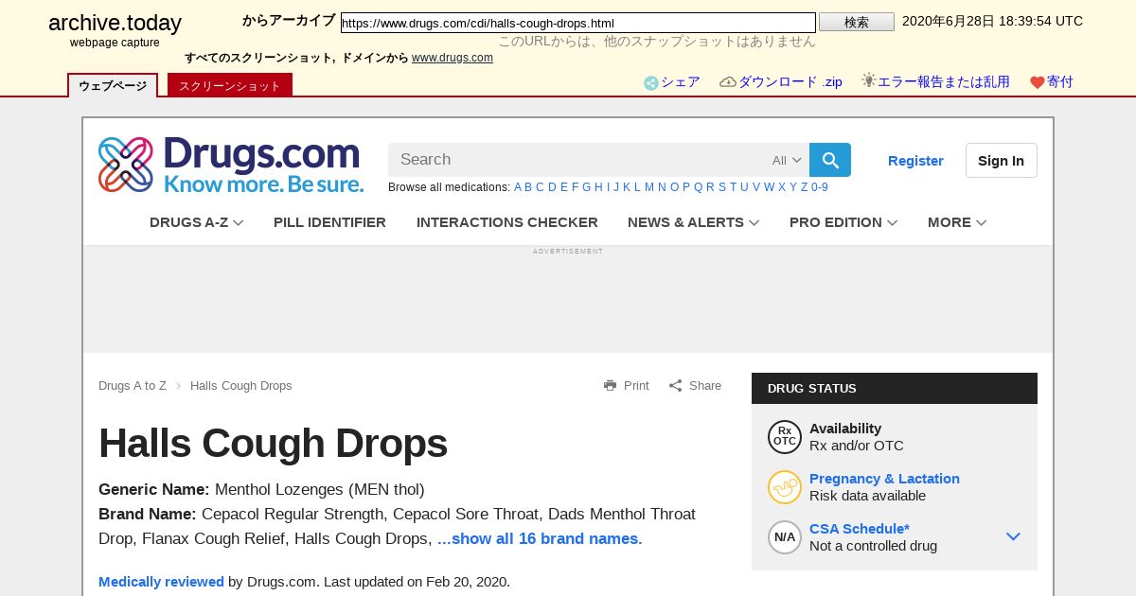Click the DRUG STATUS panel header
Image resolution: width=1136 pixels, height=596 pixels.
point(895,388)
